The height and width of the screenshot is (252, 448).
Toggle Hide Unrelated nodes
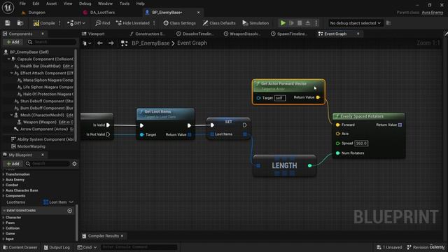point(132,23)
